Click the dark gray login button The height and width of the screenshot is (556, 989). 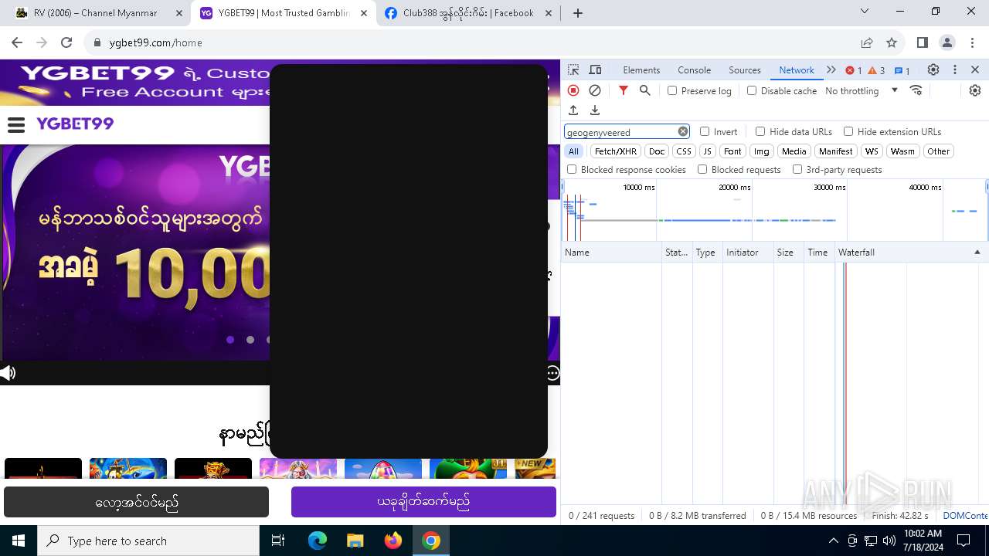coord(136,503)
